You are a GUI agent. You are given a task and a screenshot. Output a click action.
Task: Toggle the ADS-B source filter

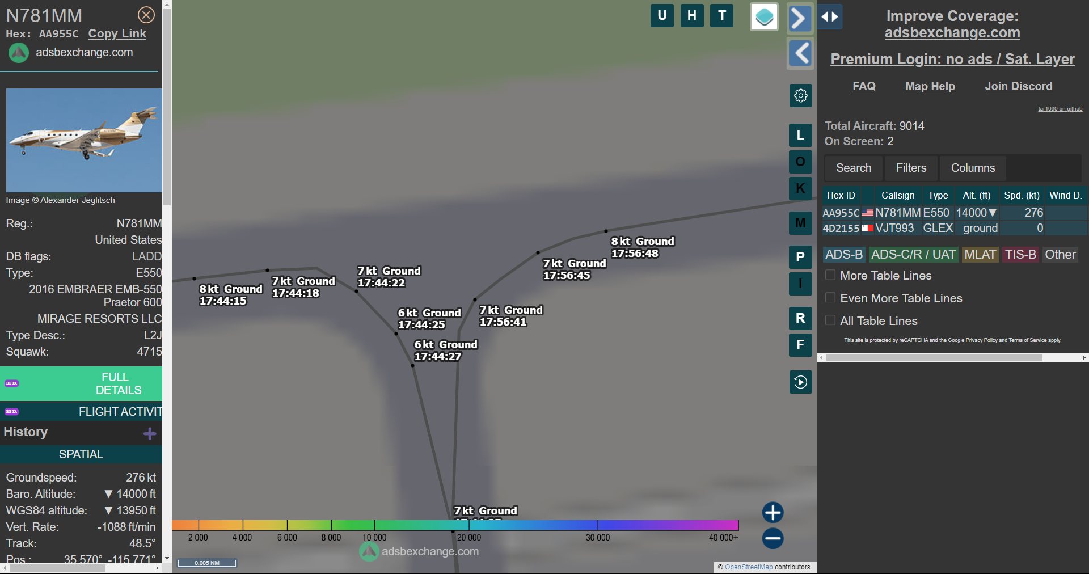[x=844, y=255]
